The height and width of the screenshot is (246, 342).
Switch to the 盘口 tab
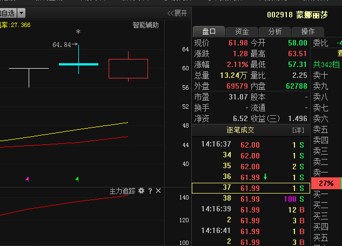click(x=209, y=32)
